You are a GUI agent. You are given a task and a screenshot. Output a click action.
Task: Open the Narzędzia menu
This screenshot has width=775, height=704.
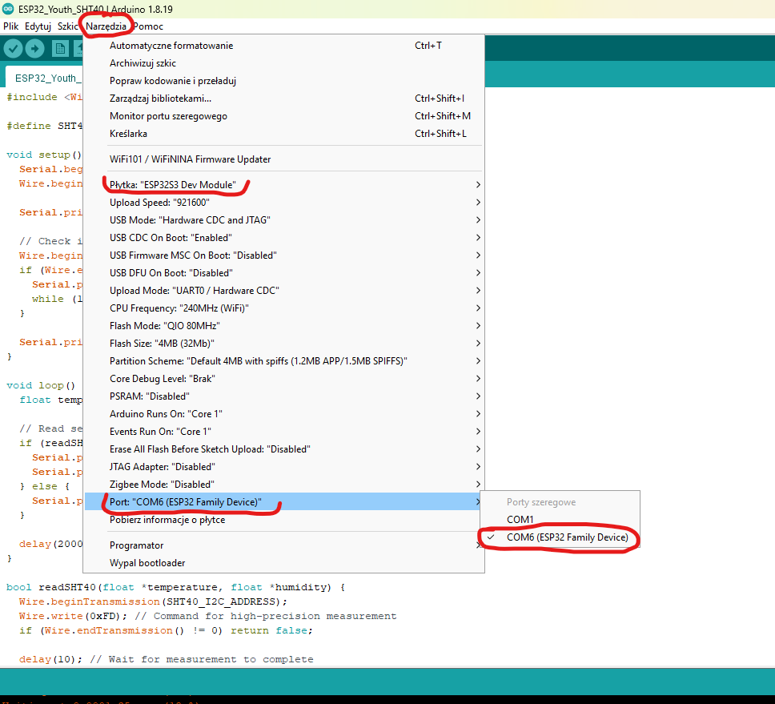106,26
